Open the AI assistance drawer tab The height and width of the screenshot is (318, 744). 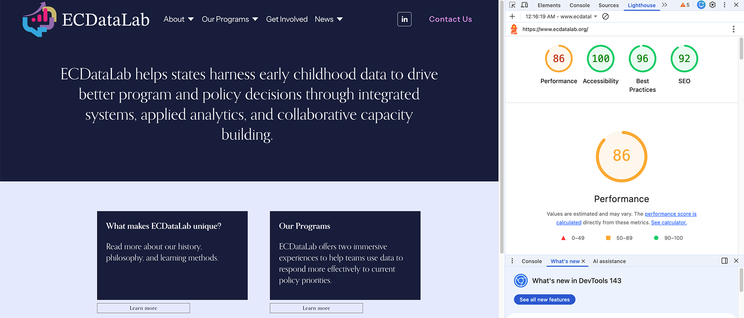point(609,261)
